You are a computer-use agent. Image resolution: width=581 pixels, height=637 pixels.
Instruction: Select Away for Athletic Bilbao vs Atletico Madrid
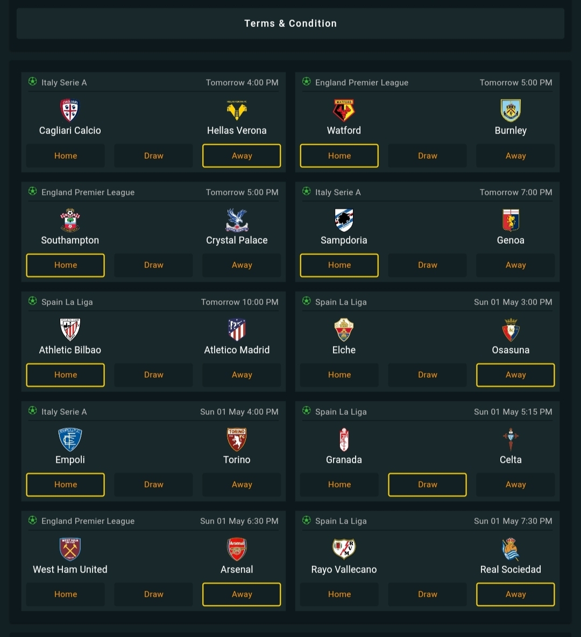(242, 375)
